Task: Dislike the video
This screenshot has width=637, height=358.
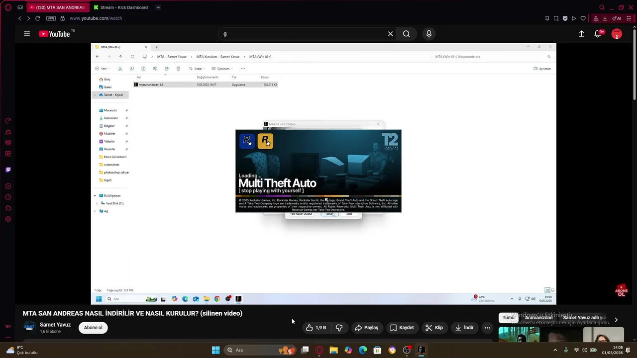Action: [339, 328]
